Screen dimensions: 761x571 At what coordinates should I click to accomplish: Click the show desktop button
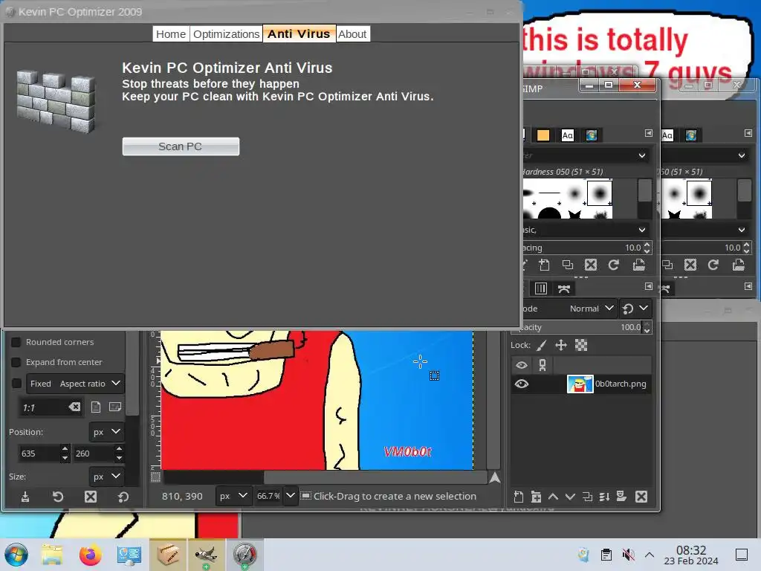tap(742, 555)
